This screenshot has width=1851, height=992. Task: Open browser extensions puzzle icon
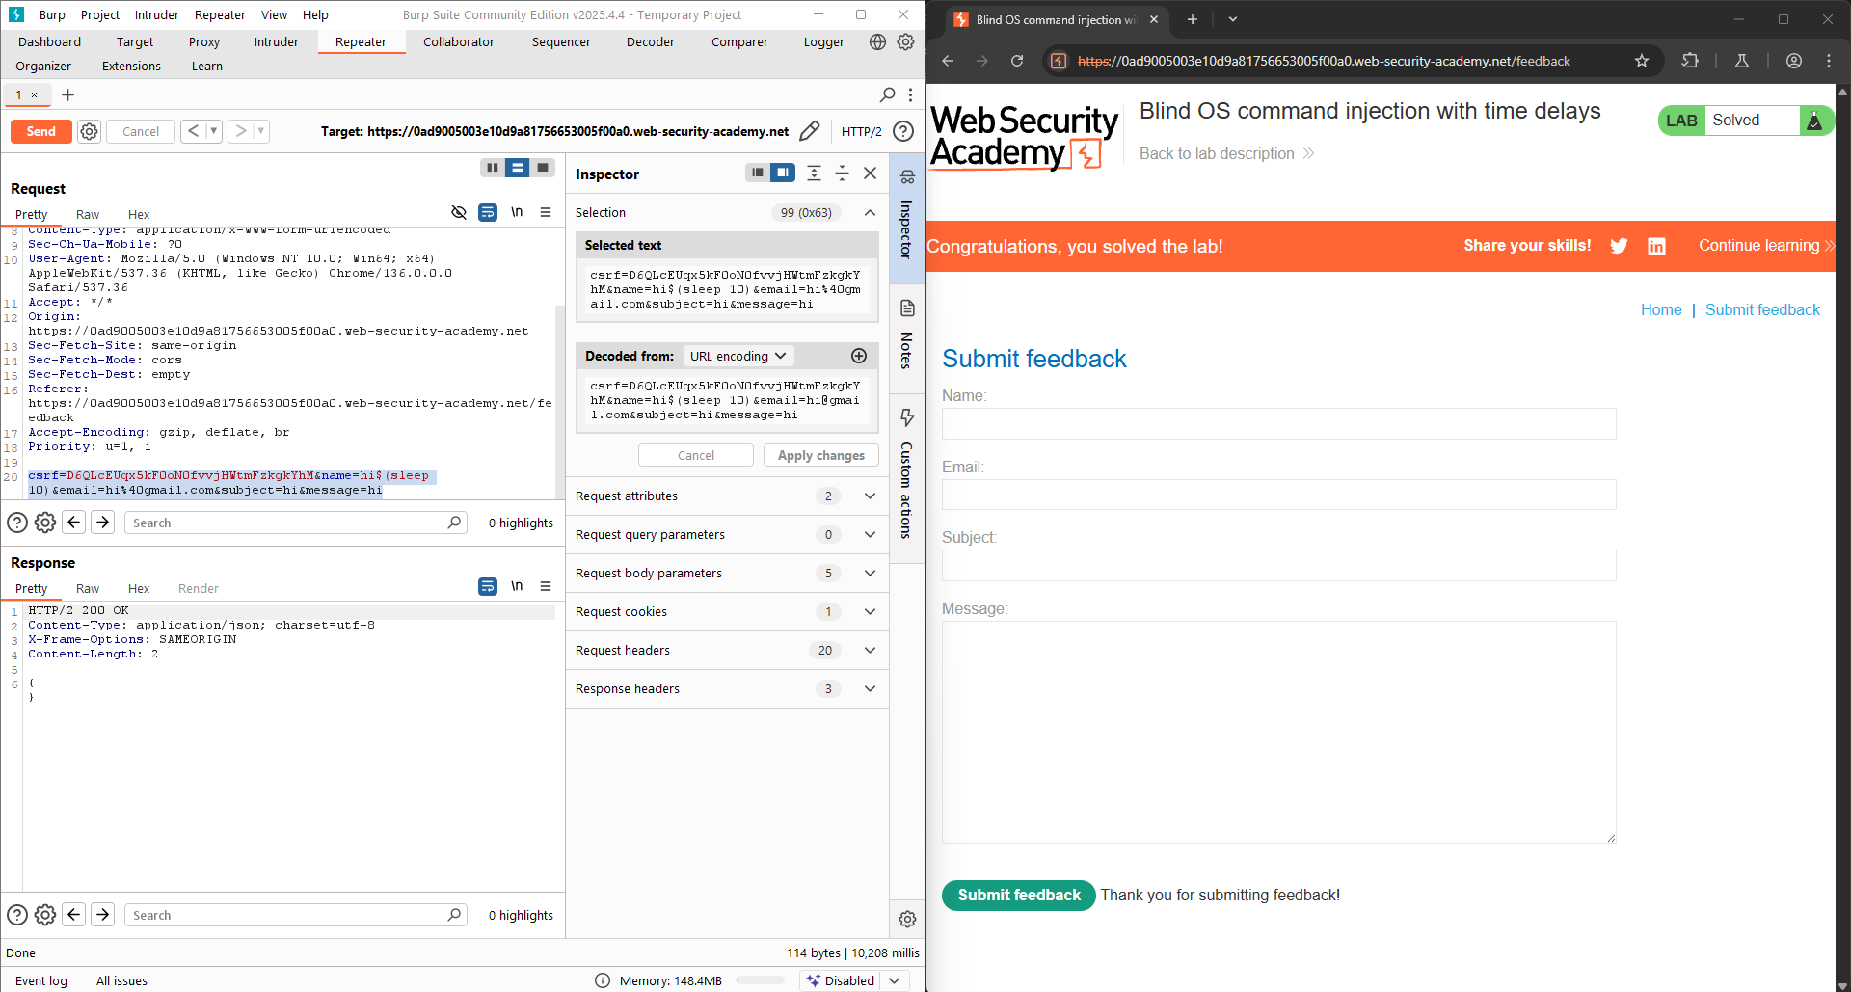tap(1690, 61)
